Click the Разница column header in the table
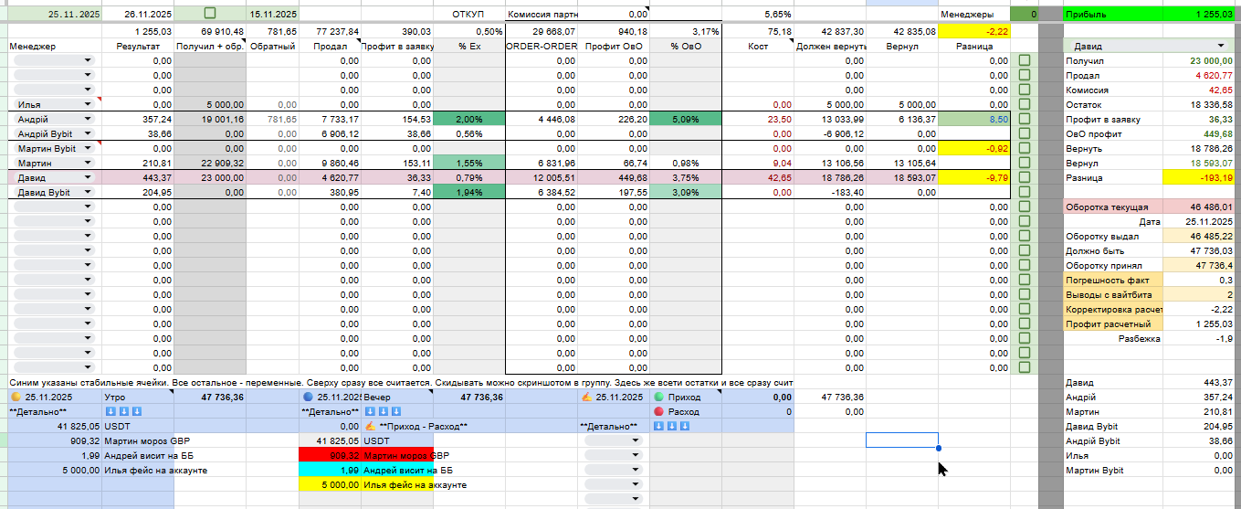 [x=973, y=46]
